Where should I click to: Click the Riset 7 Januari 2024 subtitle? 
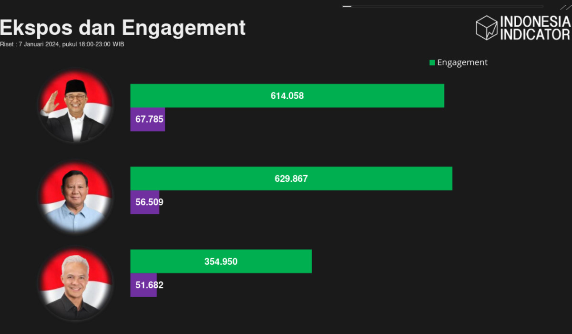[62, 44]
